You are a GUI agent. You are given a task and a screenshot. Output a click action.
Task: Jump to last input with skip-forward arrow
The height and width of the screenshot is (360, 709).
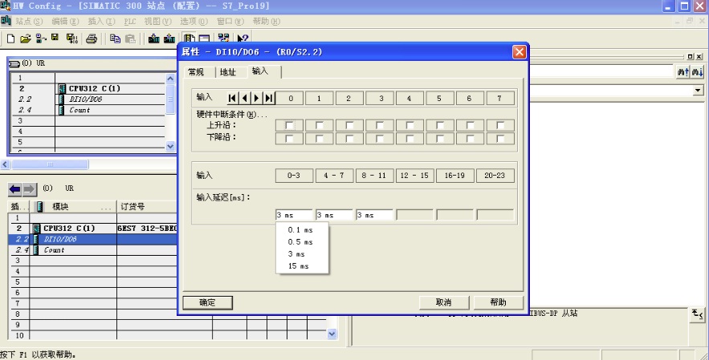(x=268, y=98)
